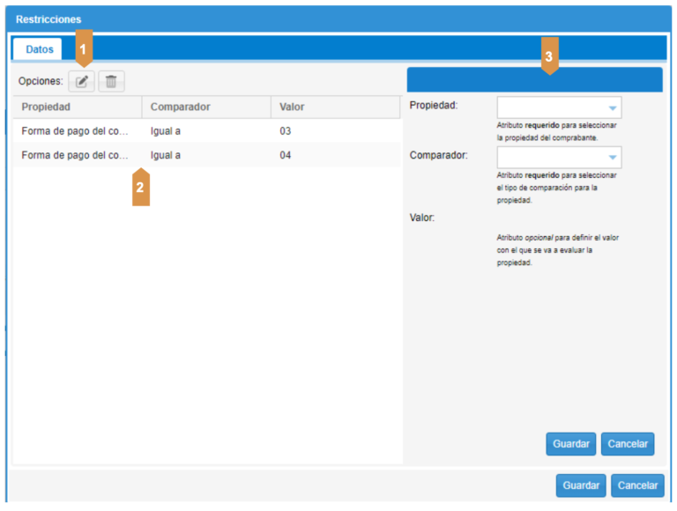This screenshot has height=511, width=677.
Task: Switch to the Datos tab
Action: click(x=40, y=49)
